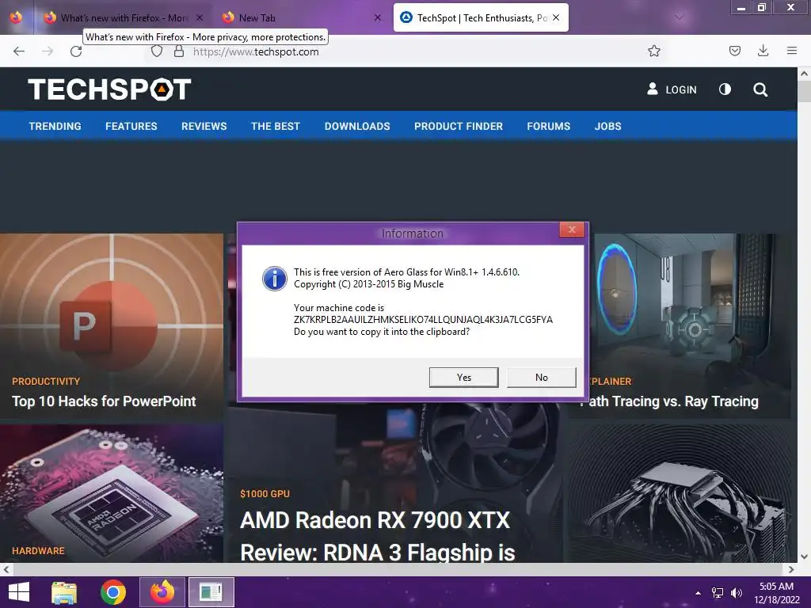This screenshot has width=811, height=608.
Task: Click Yes to copy machine code
Action: (464, 378)
